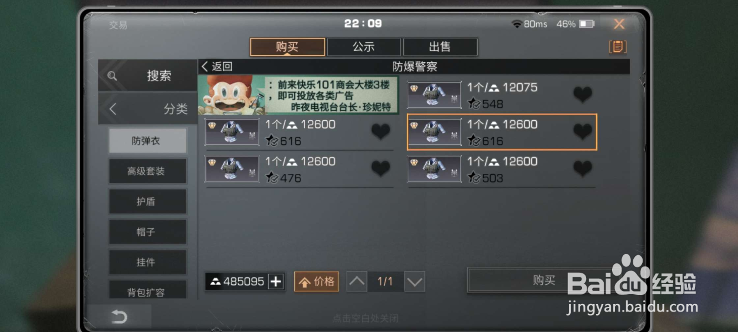Collapse the 分类 category list chevron
This screenshot has width=738, height=332.
[113, 109]
